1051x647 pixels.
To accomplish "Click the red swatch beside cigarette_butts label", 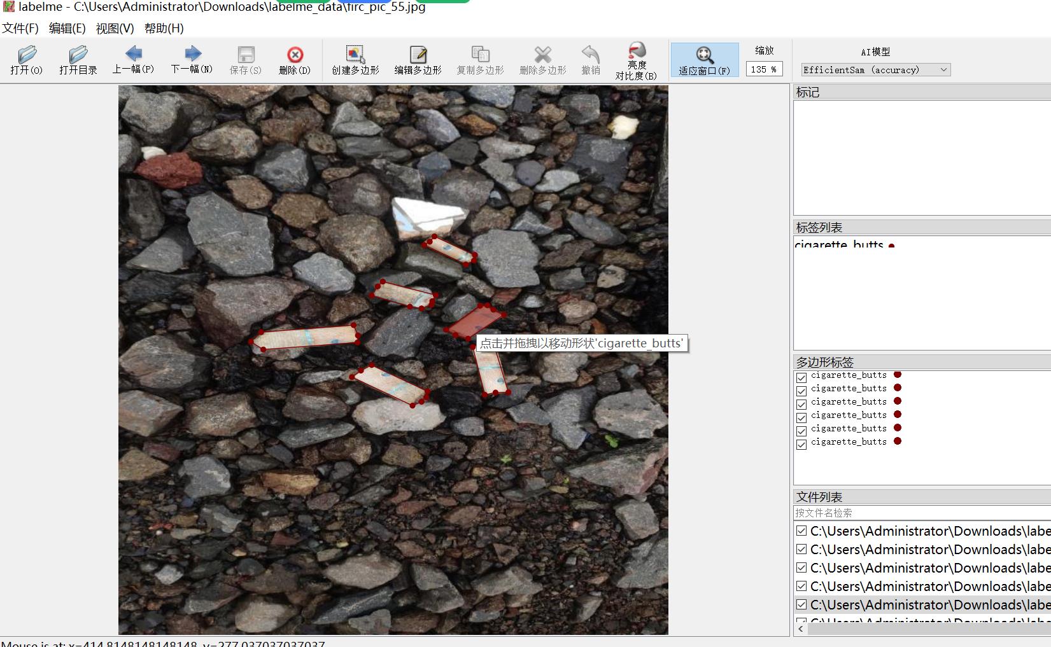I will (x=891, y=246).
